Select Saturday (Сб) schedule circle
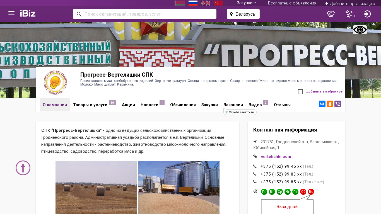 coord(303,192)
